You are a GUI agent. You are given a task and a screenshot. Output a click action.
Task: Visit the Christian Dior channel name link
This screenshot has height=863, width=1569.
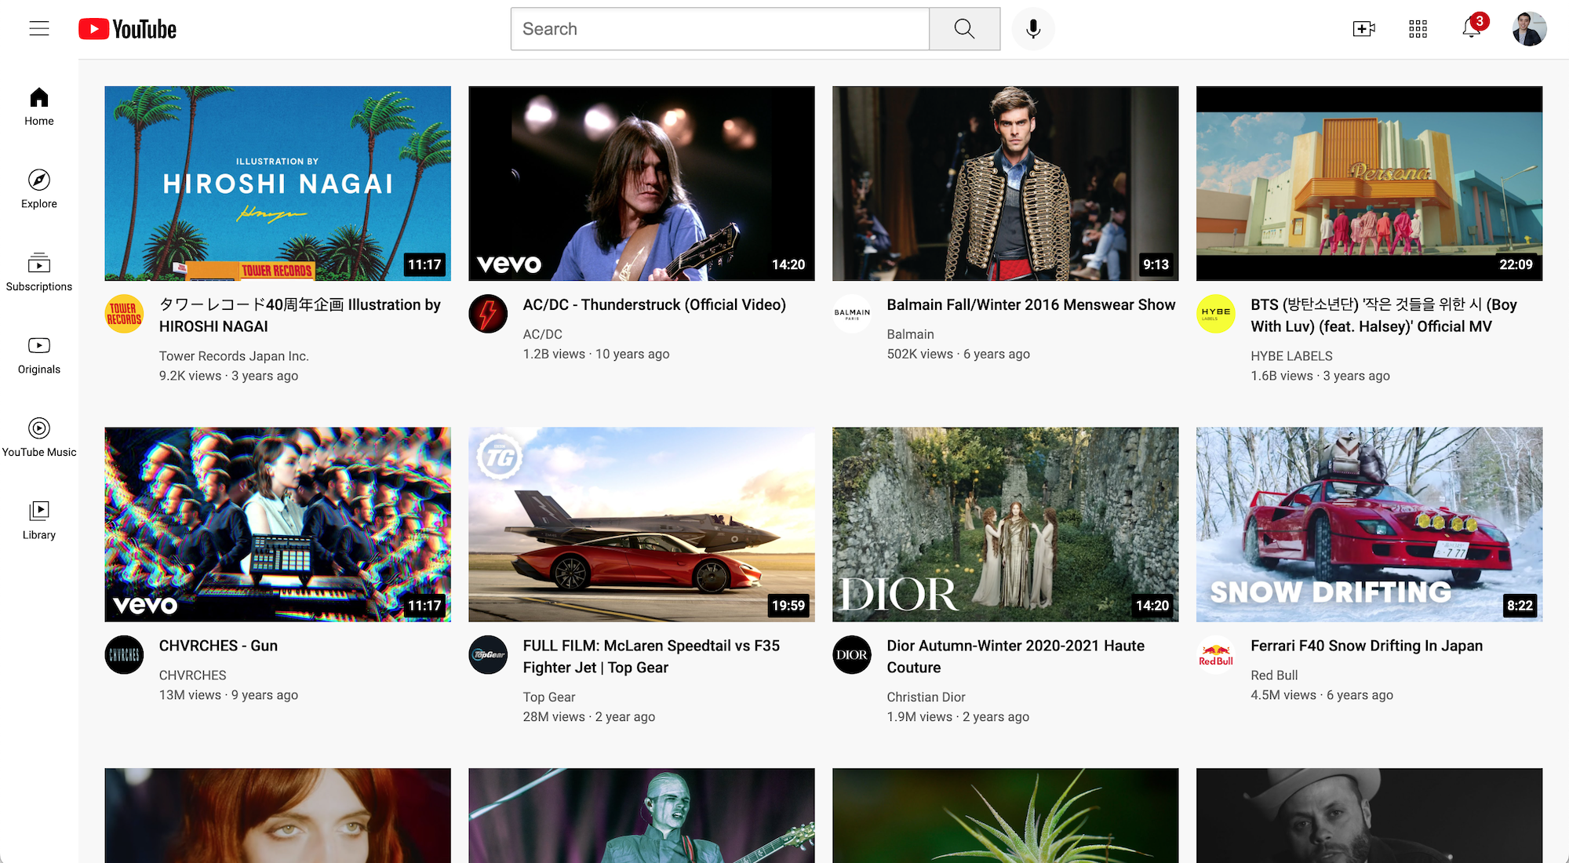point(926,697)
